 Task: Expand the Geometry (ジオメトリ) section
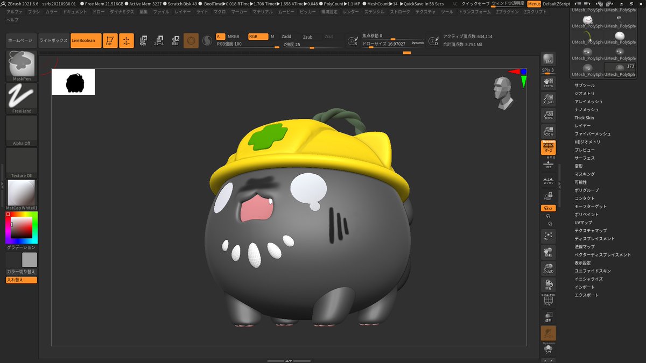(585, 94)
